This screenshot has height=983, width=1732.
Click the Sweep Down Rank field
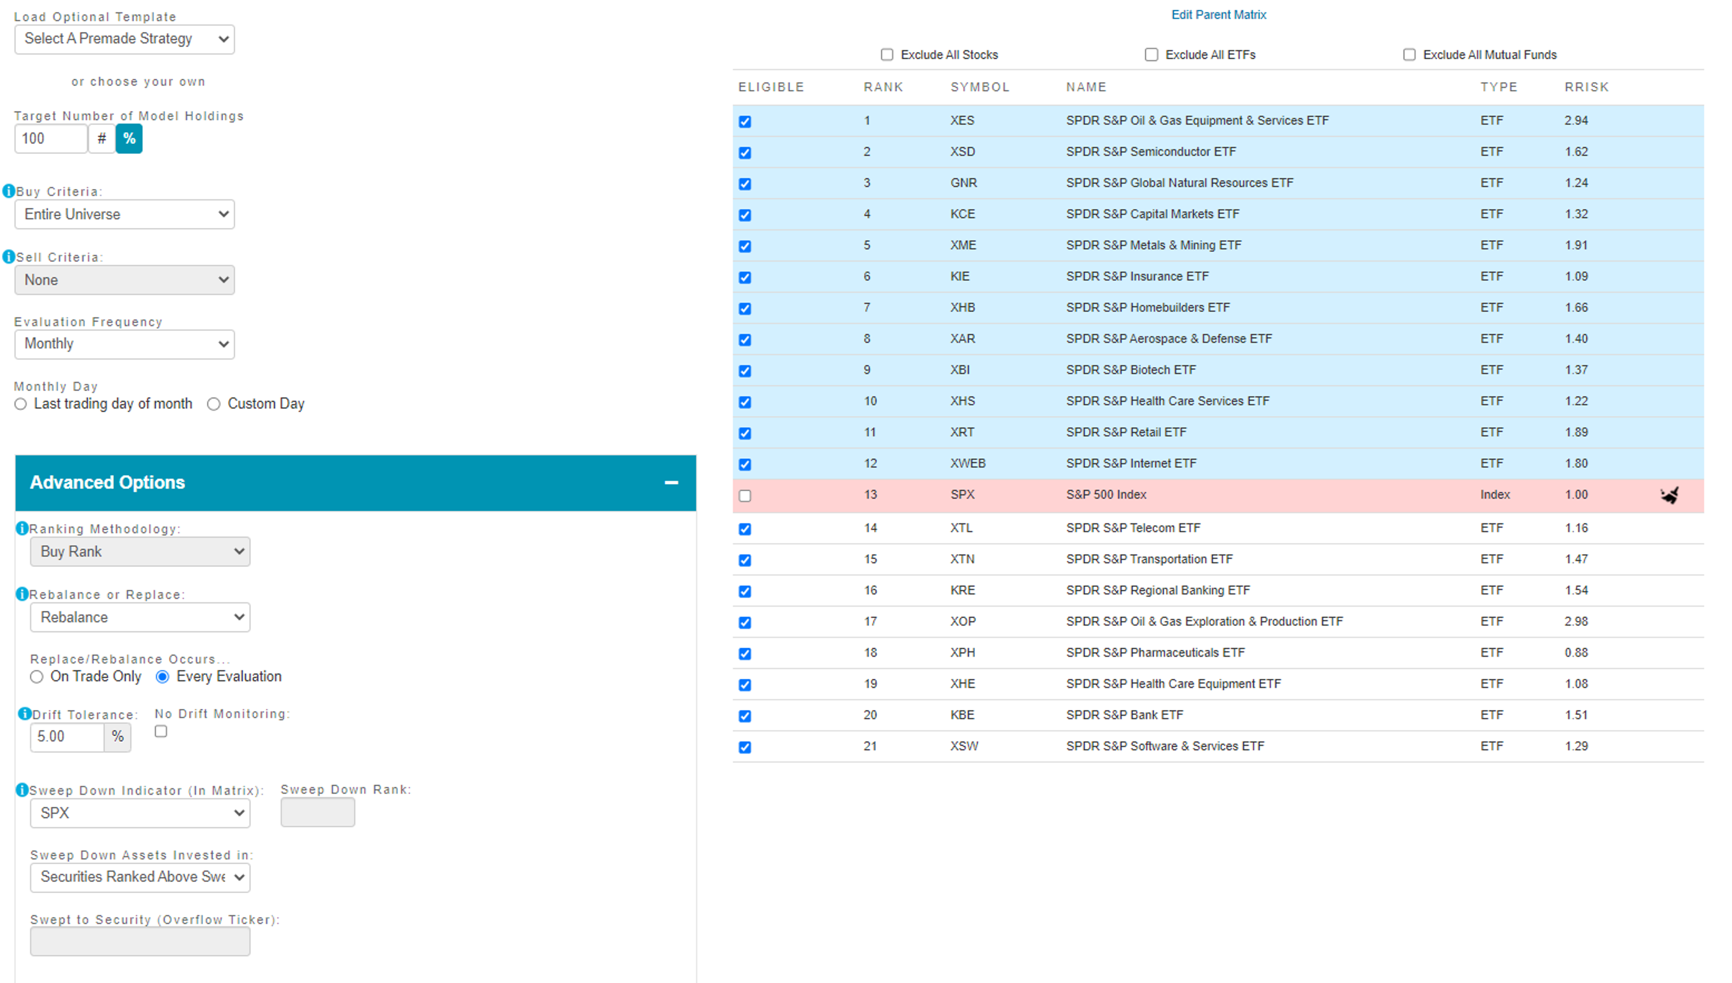click(317, 812)
